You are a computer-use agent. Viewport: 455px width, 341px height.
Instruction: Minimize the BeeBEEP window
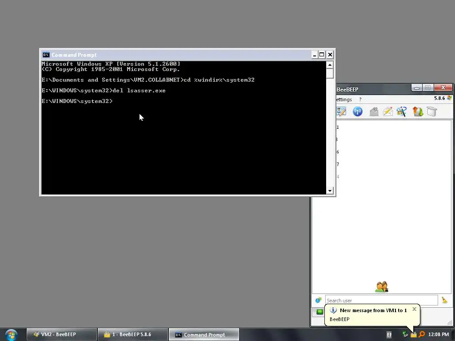(x=417, y=87)
